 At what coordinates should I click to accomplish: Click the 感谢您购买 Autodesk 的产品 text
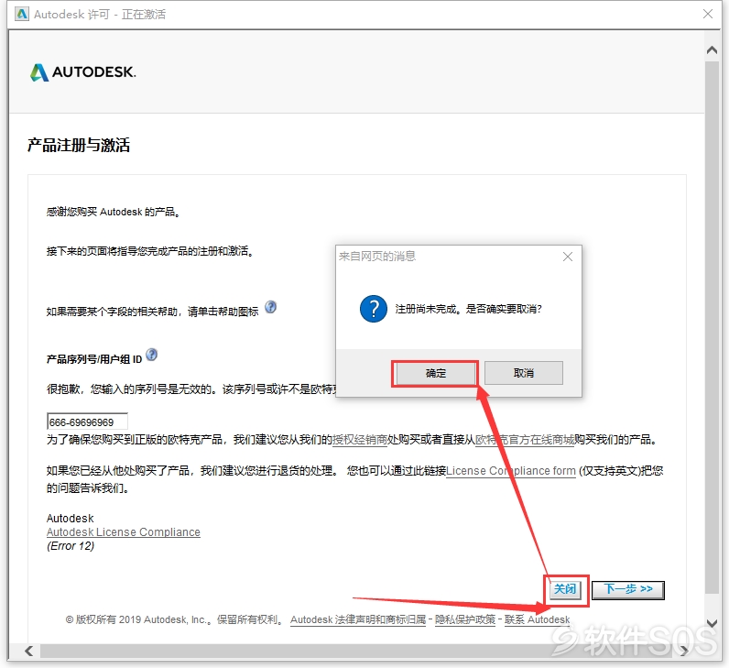pos(114,212)
